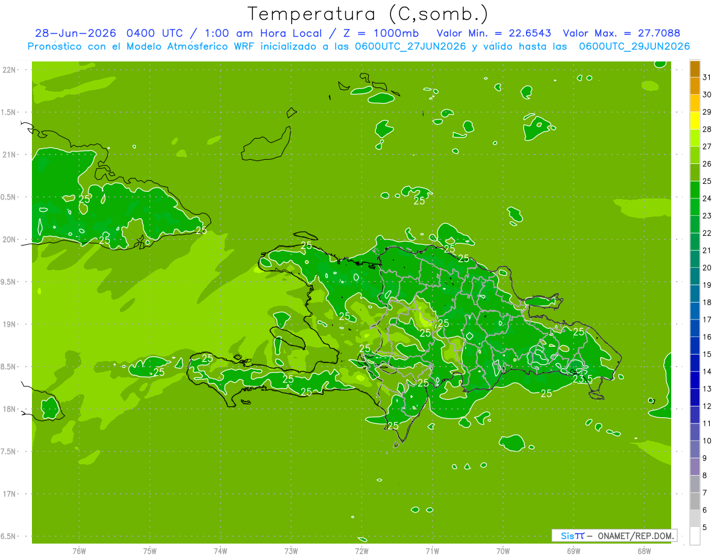Click the legend value '8'
This screenshot has width=723, height=559.
coord(705,475)
